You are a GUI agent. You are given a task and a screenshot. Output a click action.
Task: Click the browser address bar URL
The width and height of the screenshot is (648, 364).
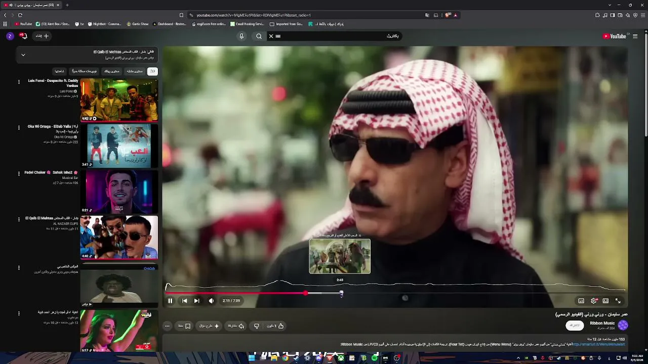point(254,15)
